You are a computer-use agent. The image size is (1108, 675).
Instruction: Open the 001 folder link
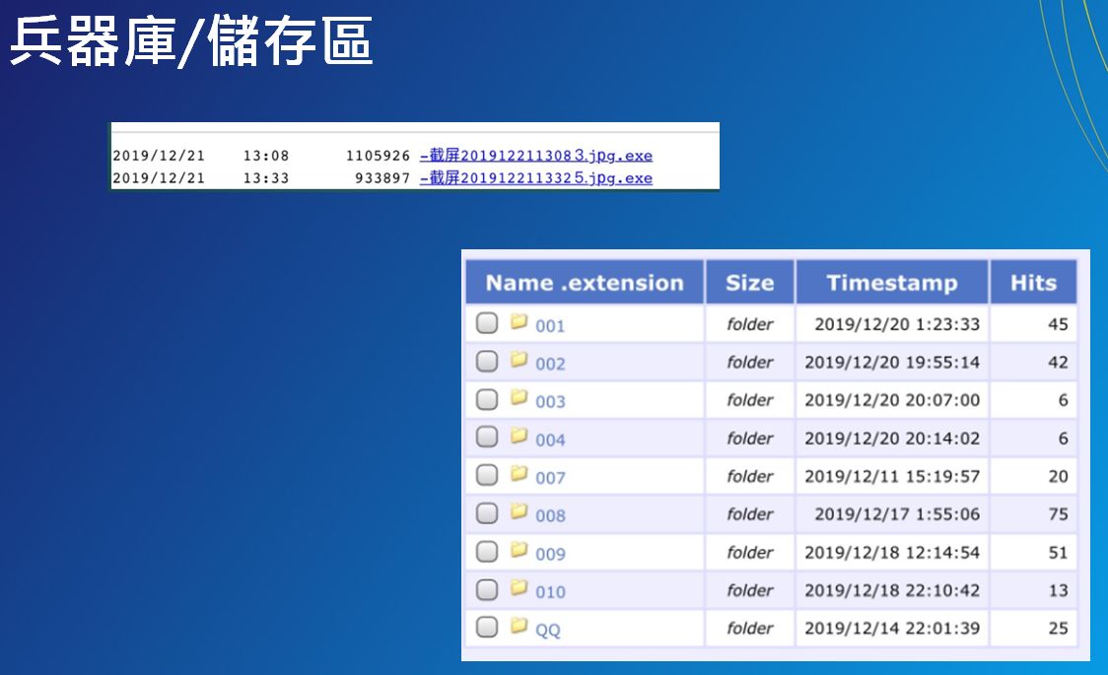coord(550,326)
